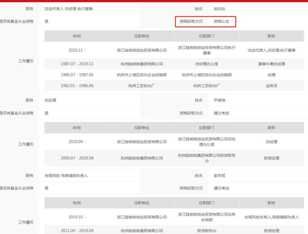
Task: Click 浙江娃哈哈创业投资有限公司总经理办公室 department cell
Action: 207,142
